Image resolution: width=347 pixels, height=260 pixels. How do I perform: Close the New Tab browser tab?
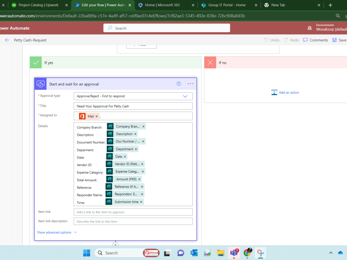pyautogui.click(x=319, y=5)
